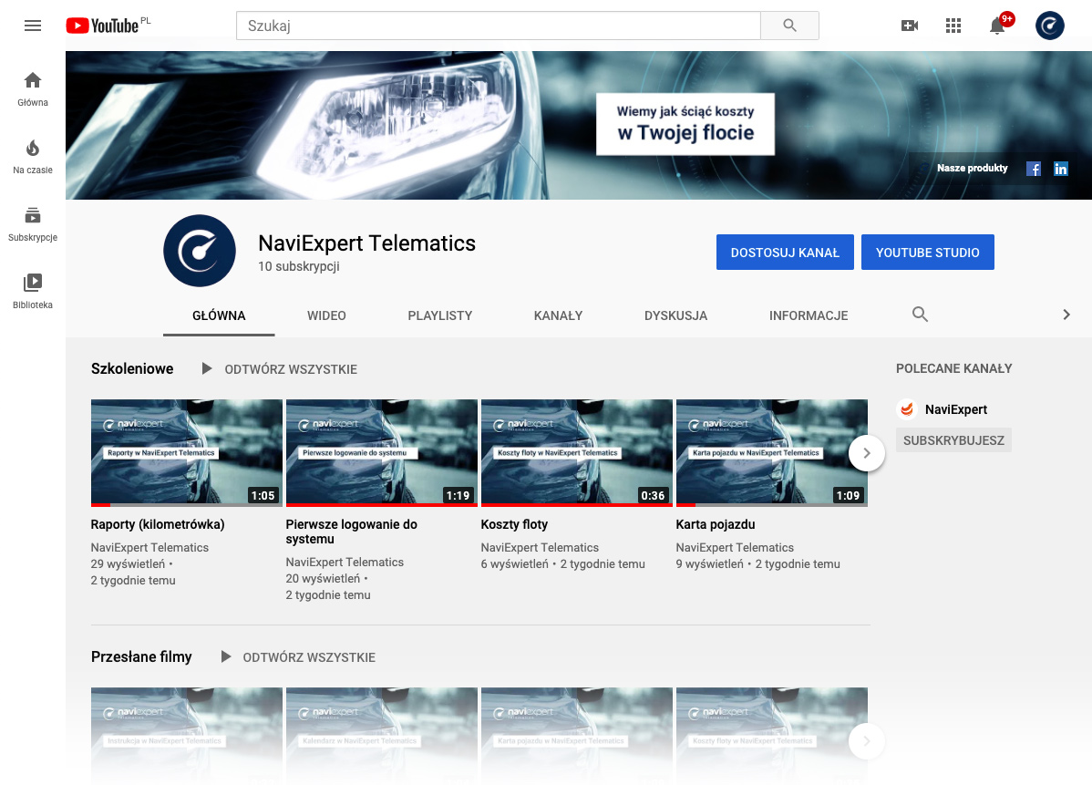Image resolution: width=1092 pixels, height=785 pixels.
Task: Open the account avatar menu
Action: click(x=1049, y=26)
